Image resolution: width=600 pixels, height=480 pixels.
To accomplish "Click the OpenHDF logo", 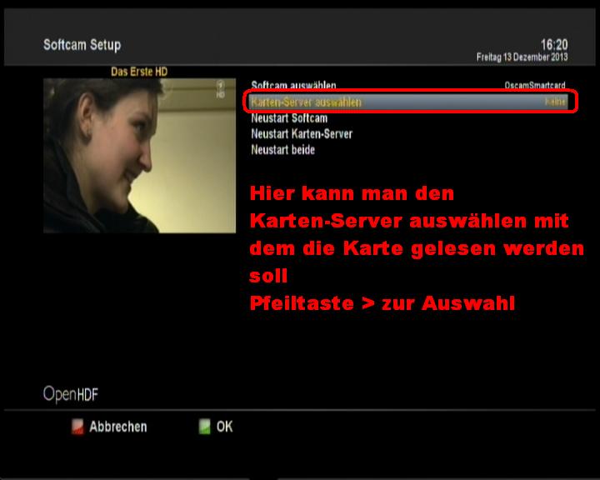I will click(x=71, y=394).
